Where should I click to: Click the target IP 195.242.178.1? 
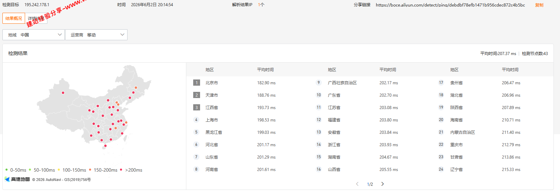coord(37,5)
